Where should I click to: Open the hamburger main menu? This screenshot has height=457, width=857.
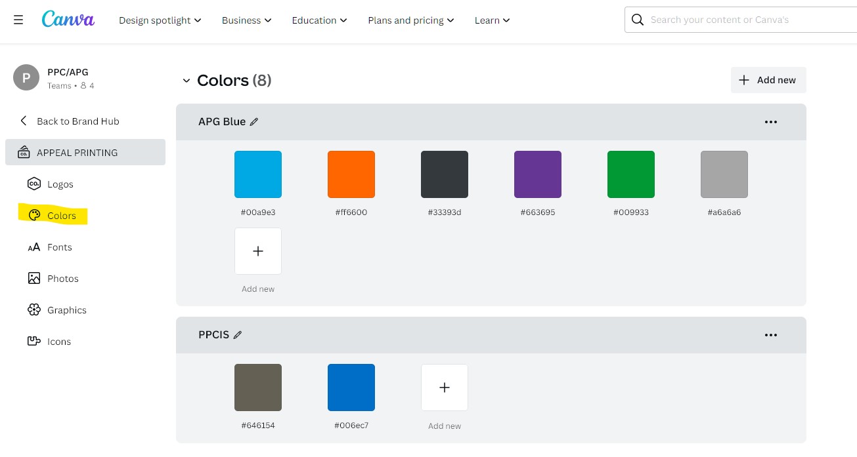pyautogui.click(x=18, y=20)
